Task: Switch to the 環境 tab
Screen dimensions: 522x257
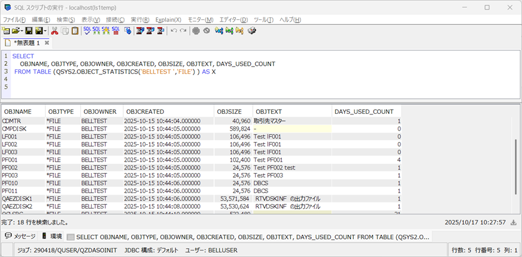Action: pos(52,236)
